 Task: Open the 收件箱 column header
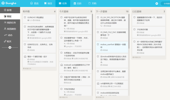26,11
